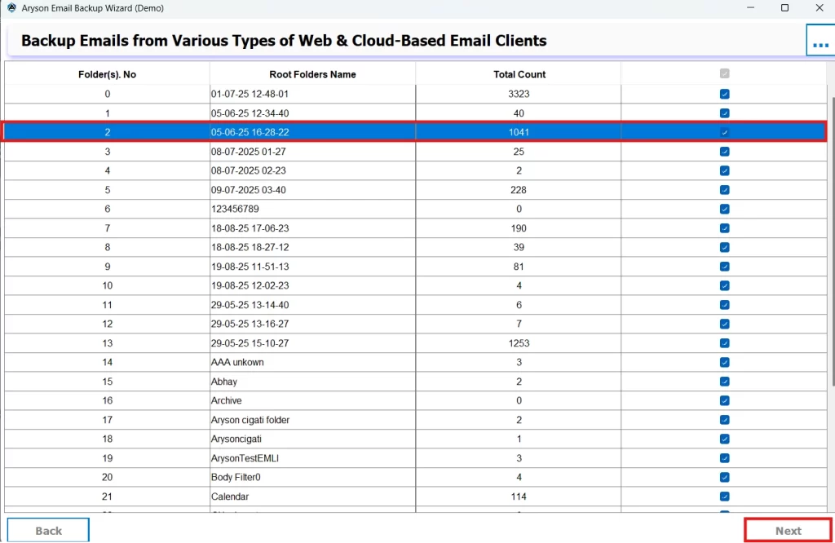
Task: Select the Aryson cigati folder row
Action: (x=312, y=420)
